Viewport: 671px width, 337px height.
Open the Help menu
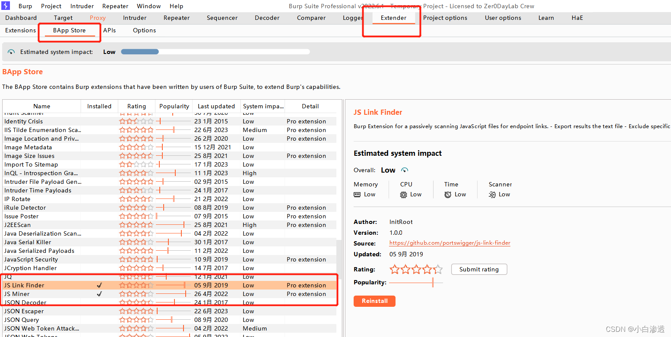pyautogui.click(x=177, y=6)
